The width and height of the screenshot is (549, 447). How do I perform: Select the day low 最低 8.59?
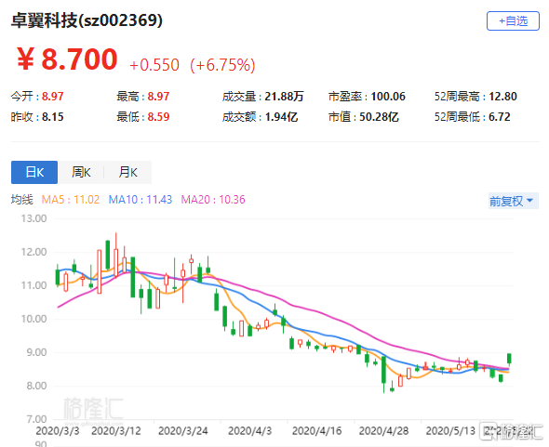(x=143, y=116)
